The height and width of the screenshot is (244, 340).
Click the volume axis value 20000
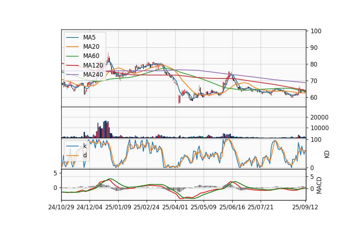pyautogui.click(x=319, y=117)
